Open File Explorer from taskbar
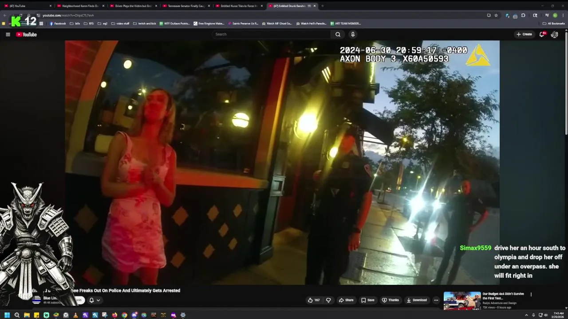This screenshot has width=568, height=319. pyautogui.click(x=27, y=315)
